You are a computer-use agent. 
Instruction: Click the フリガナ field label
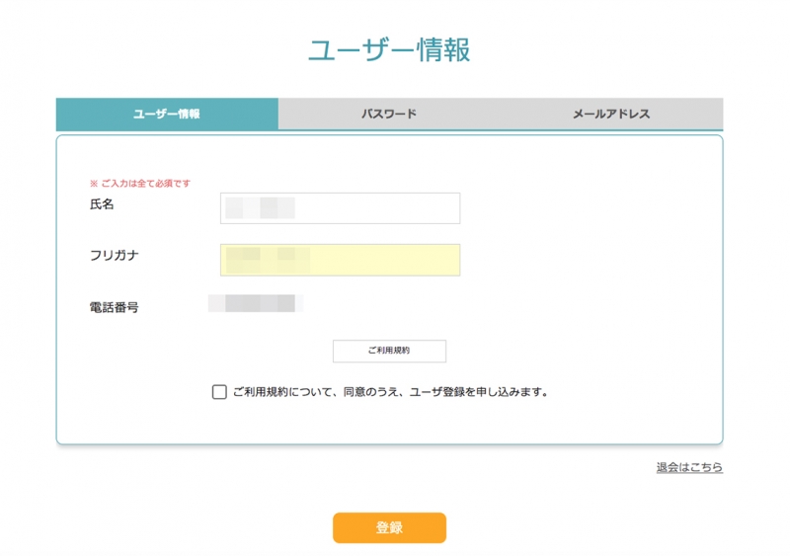click(x=114, y=256)
